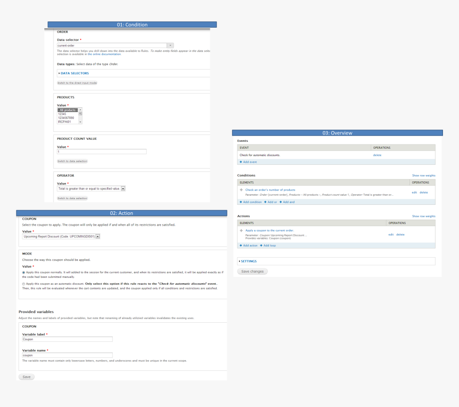Click the plus icon beside Add and
The width and height of the screenshot is (459, 407).
click(281, 202)
